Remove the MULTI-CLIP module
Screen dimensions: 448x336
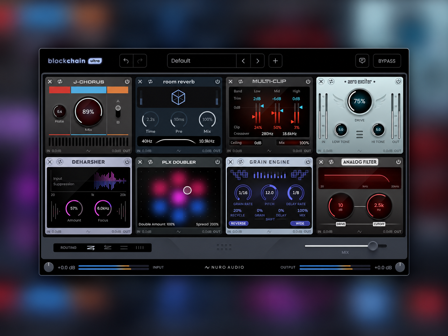[230, 81]
